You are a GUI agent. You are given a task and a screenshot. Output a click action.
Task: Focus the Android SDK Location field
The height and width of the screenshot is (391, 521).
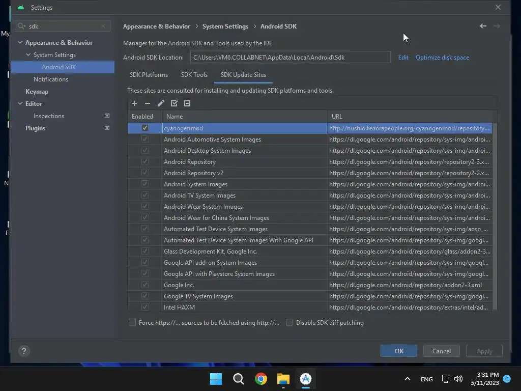click(x=291, y=57)
